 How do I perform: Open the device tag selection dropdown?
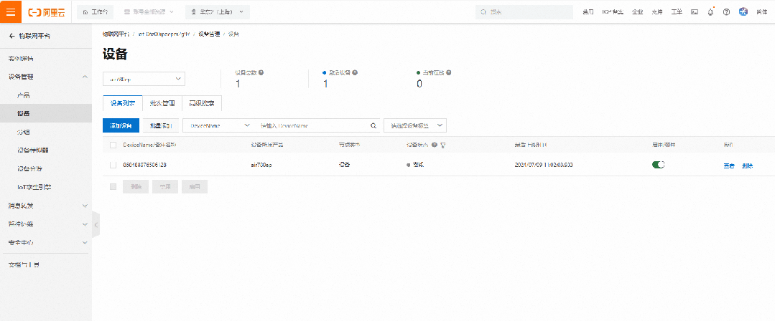pos(415,125)
